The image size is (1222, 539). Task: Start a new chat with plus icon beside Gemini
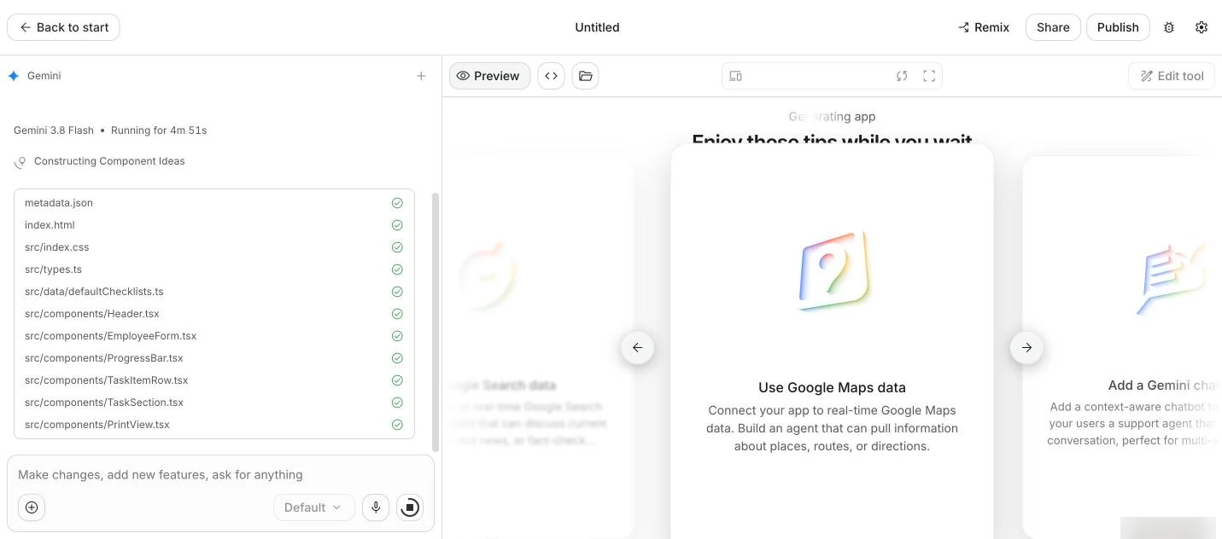click(421, 76)
